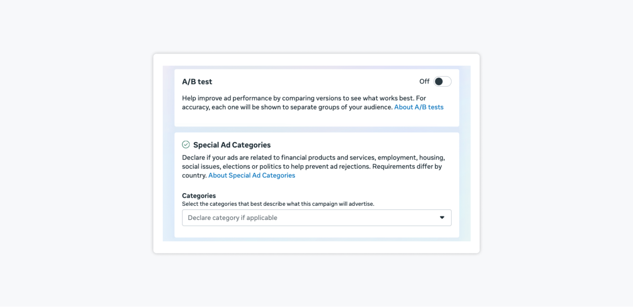Toggle the A/B test switch on
The height and width of the screenshot is (307, 633).
(x=442, y=82)
